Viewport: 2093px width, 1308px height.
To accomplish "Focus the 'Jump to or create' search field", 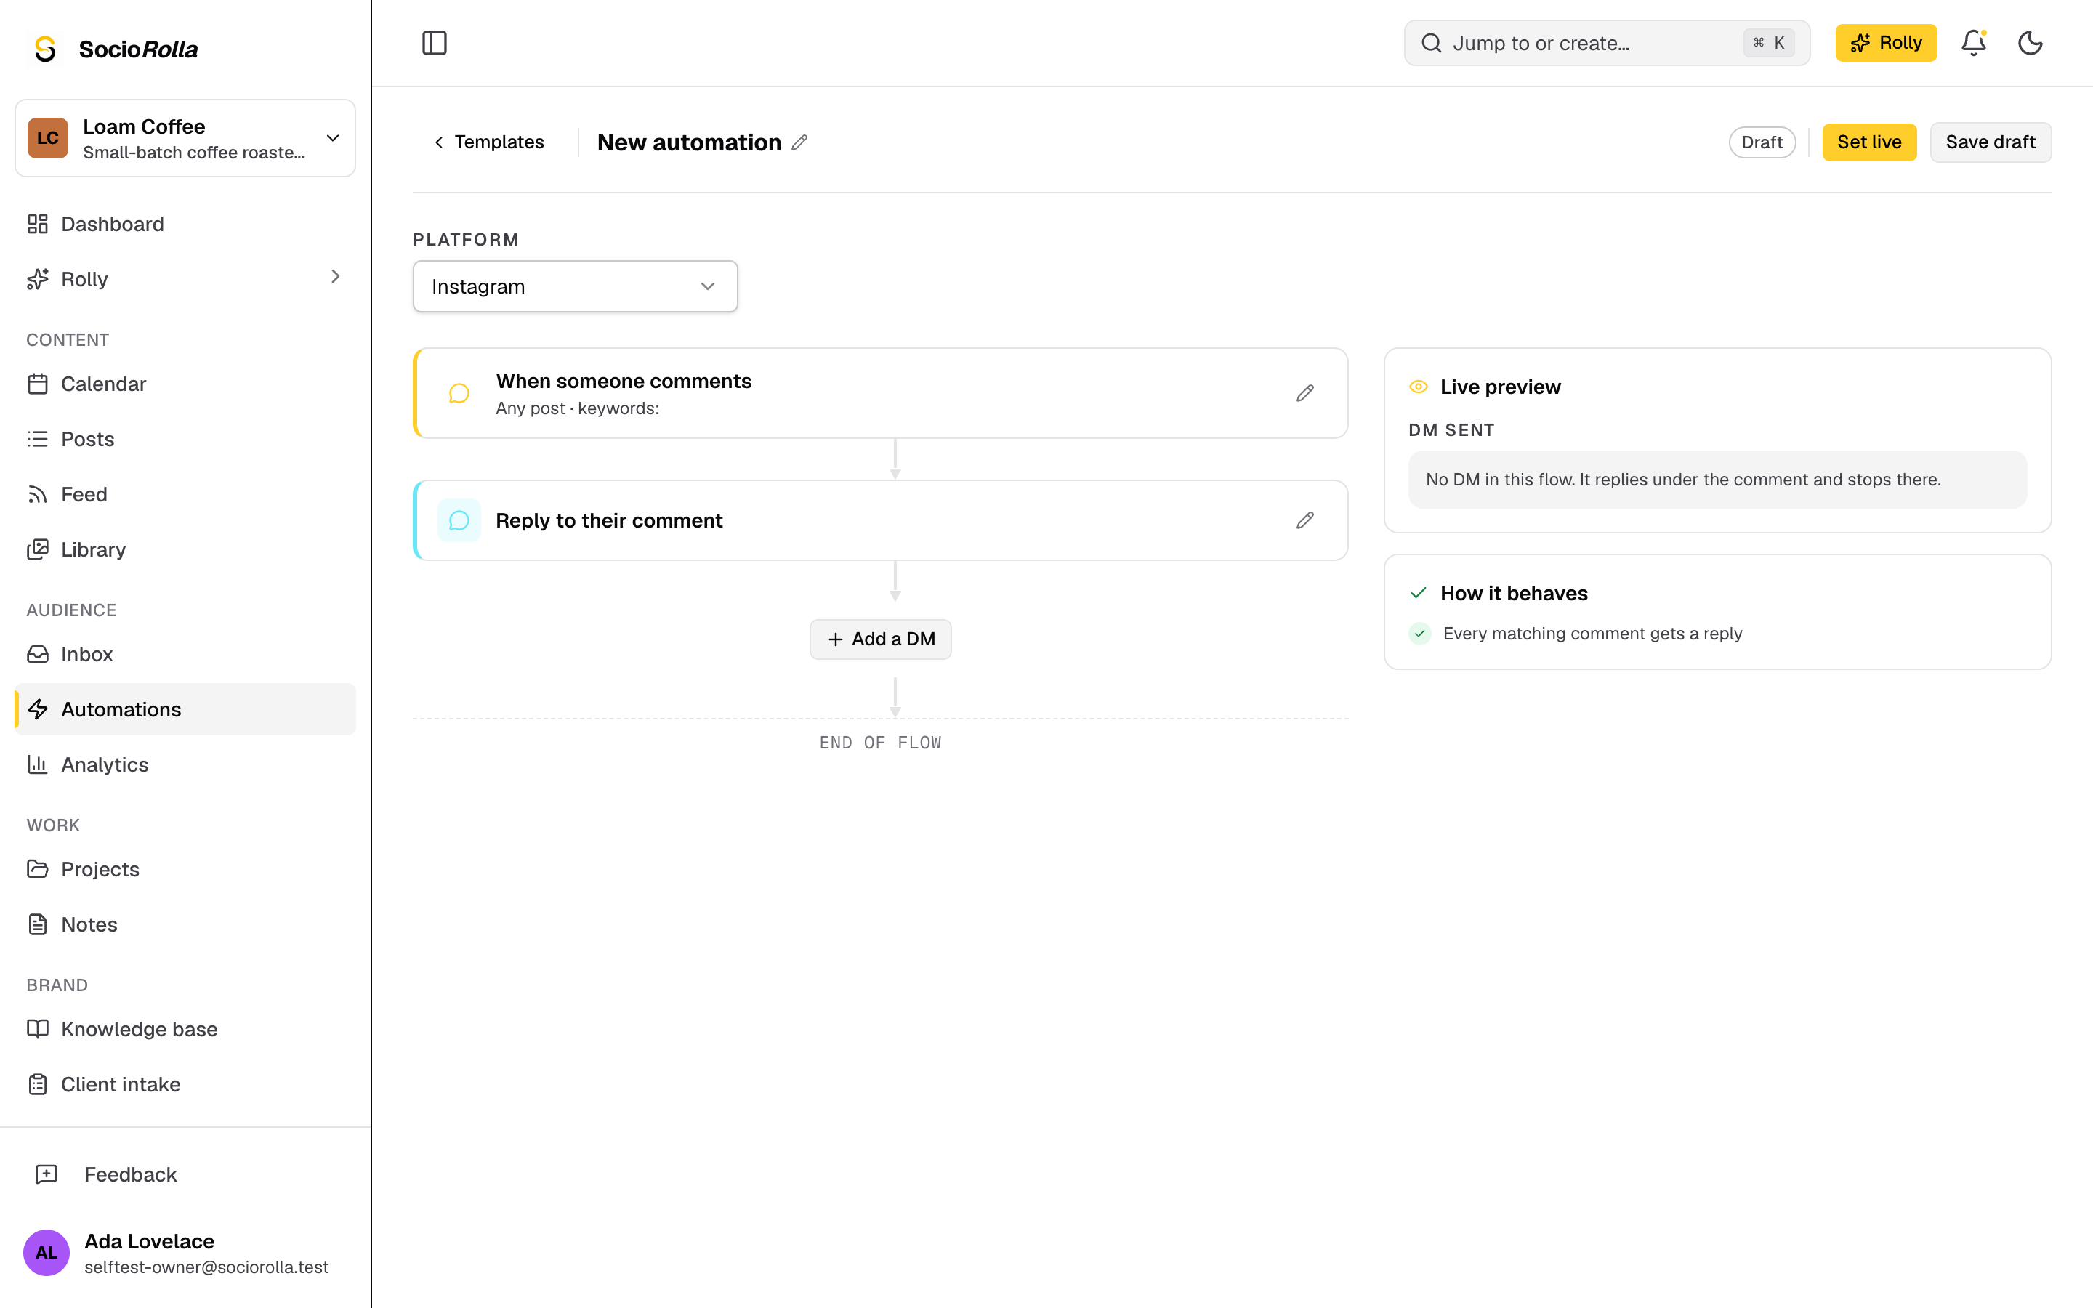I will click(1607, 44).
